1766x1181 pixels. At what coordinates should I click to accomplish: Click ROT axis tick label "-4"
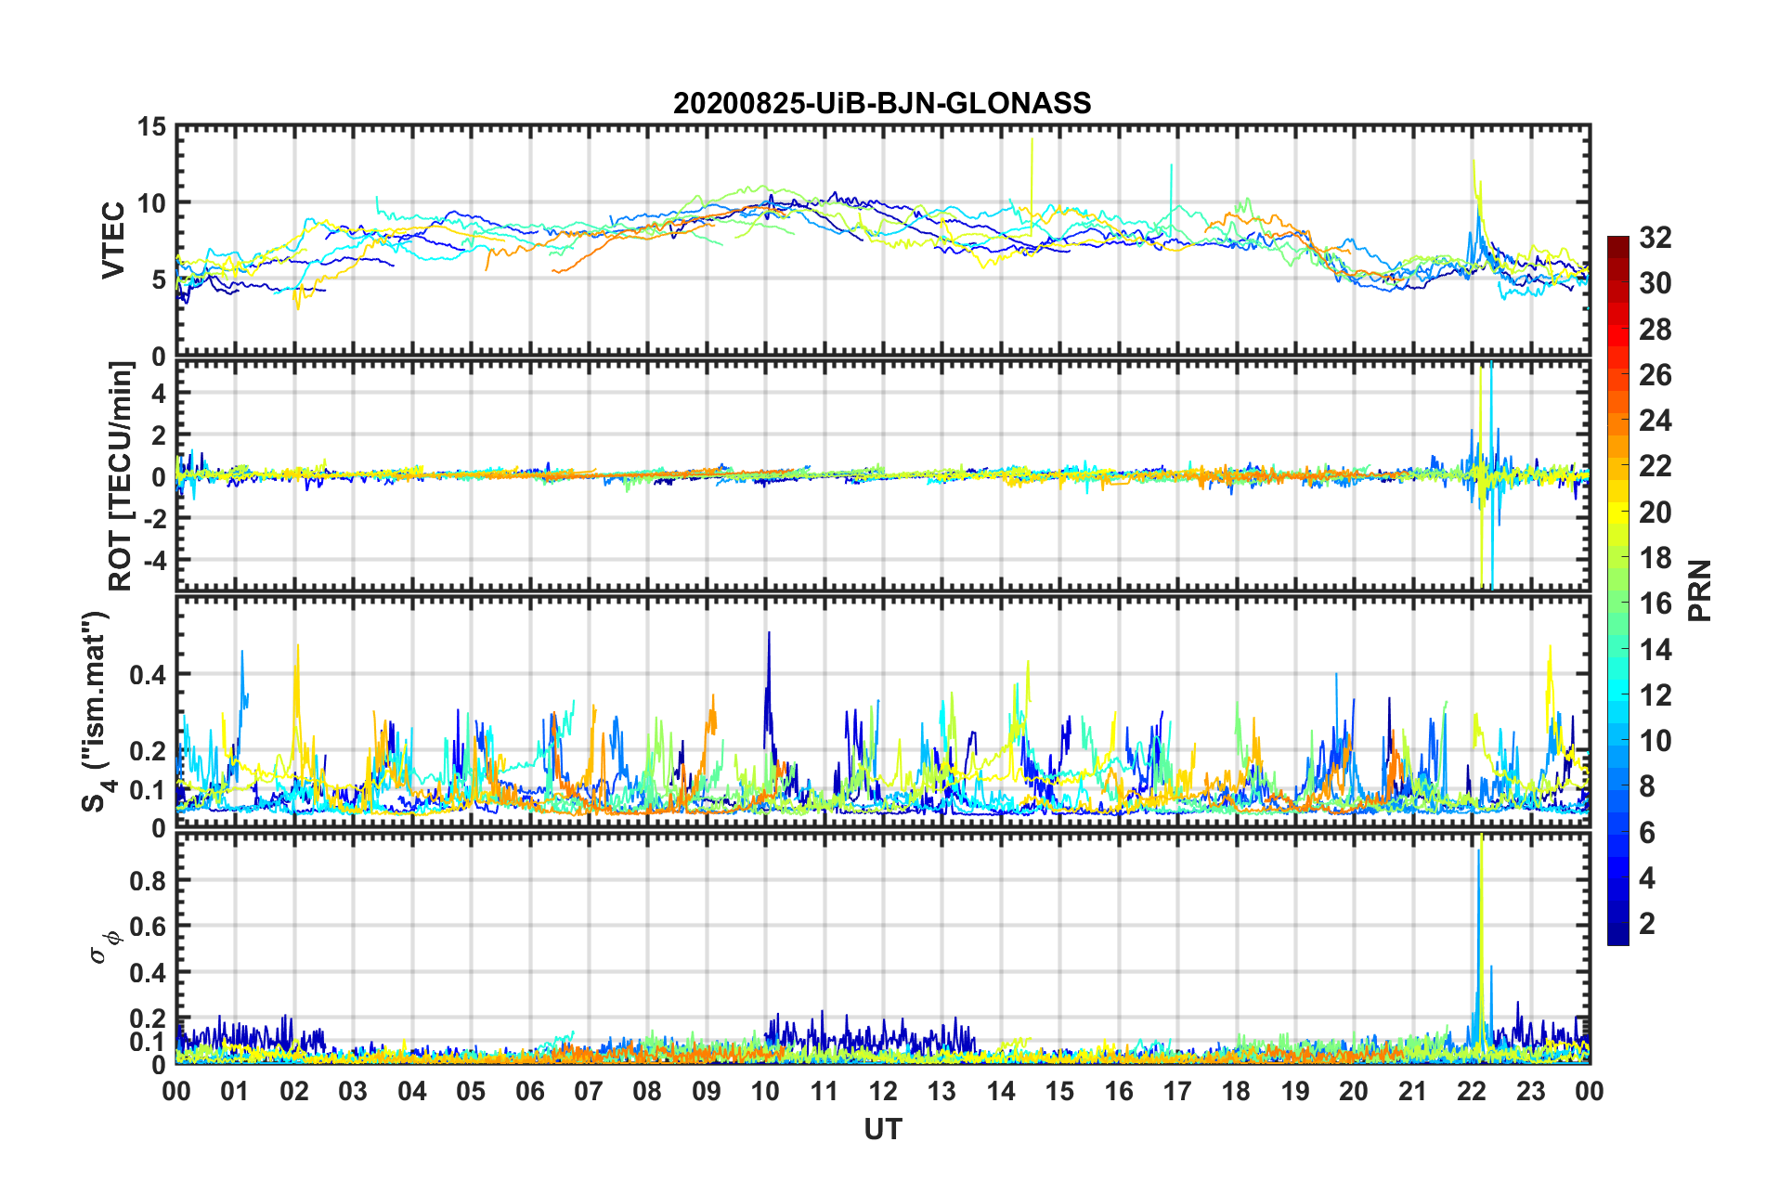click(155, 560)
